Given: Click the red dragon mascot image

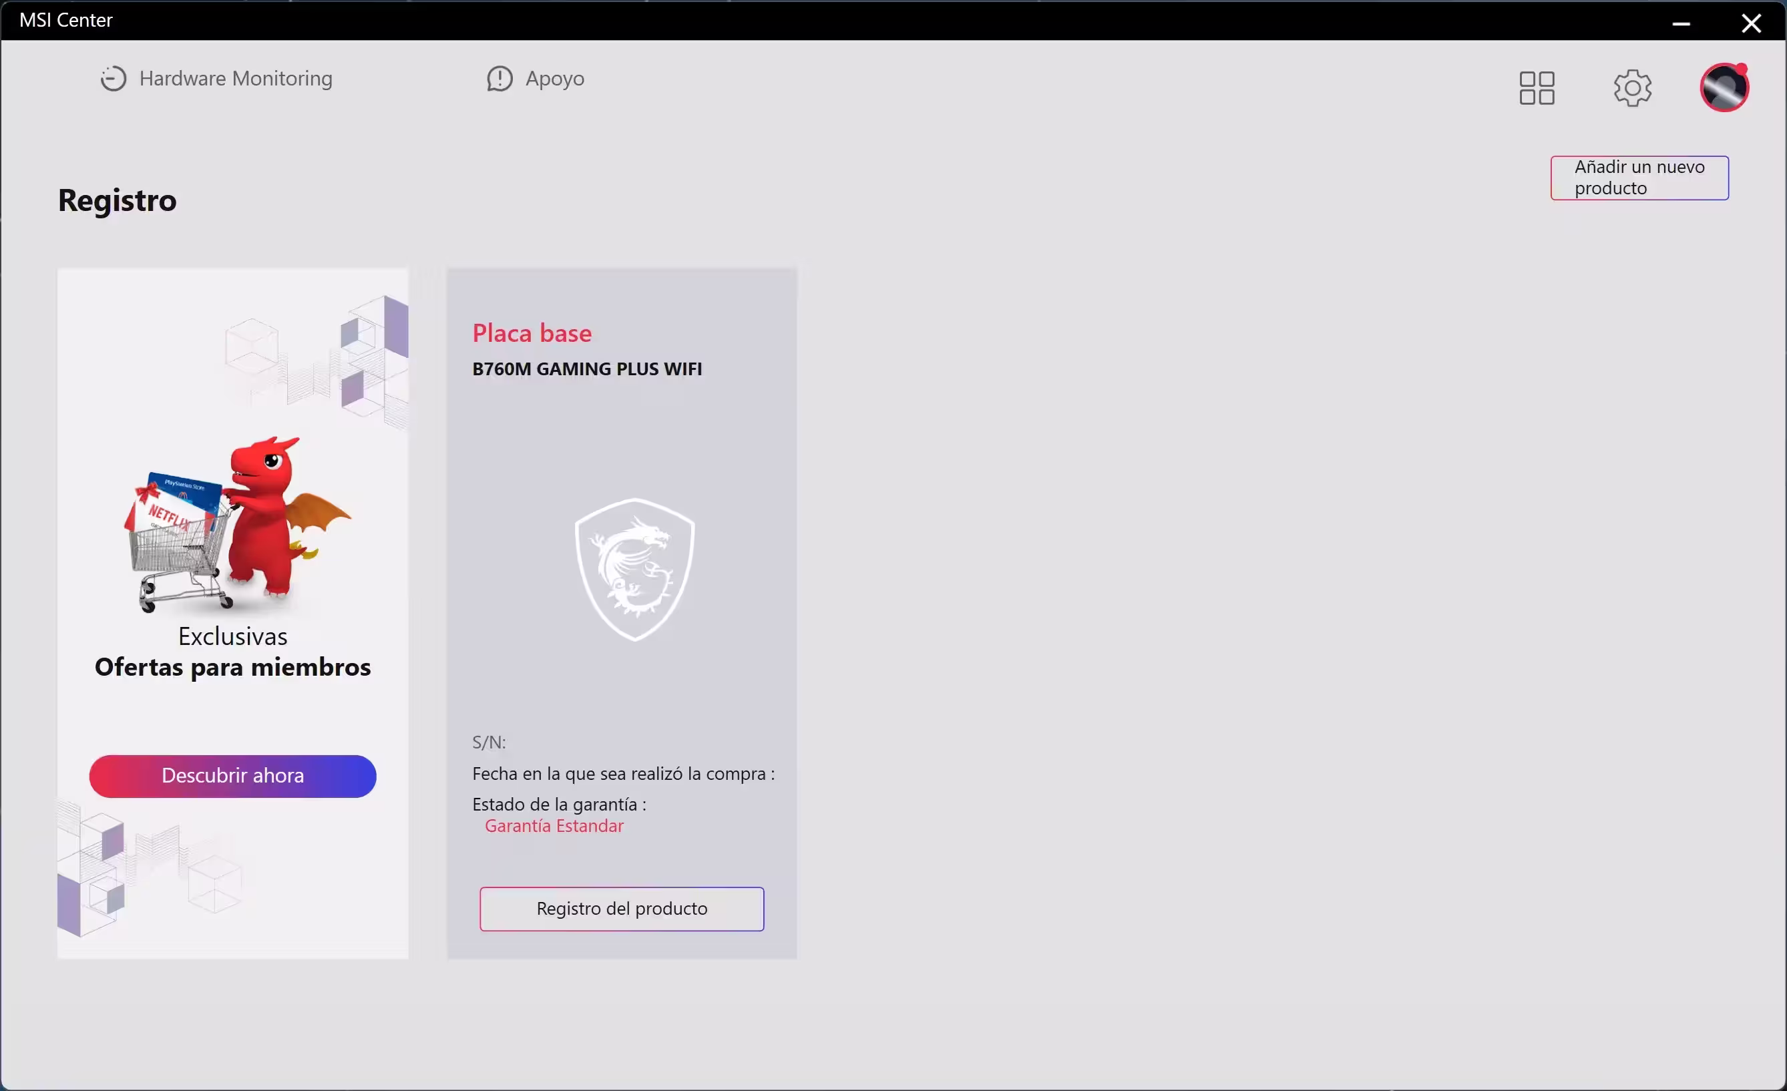Looking at the screenshot, I should click(239, 525).
